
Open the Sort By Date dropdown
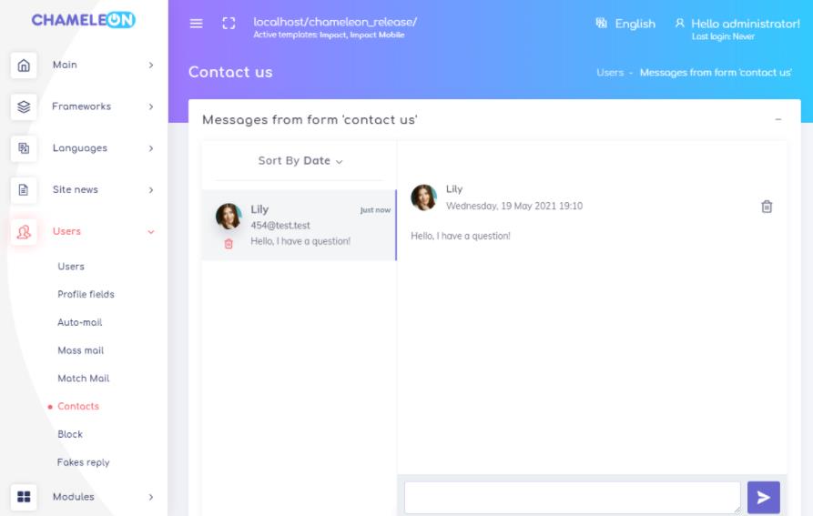[300, 160]
